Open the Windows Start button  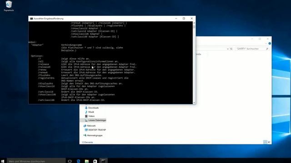point(3,161)
